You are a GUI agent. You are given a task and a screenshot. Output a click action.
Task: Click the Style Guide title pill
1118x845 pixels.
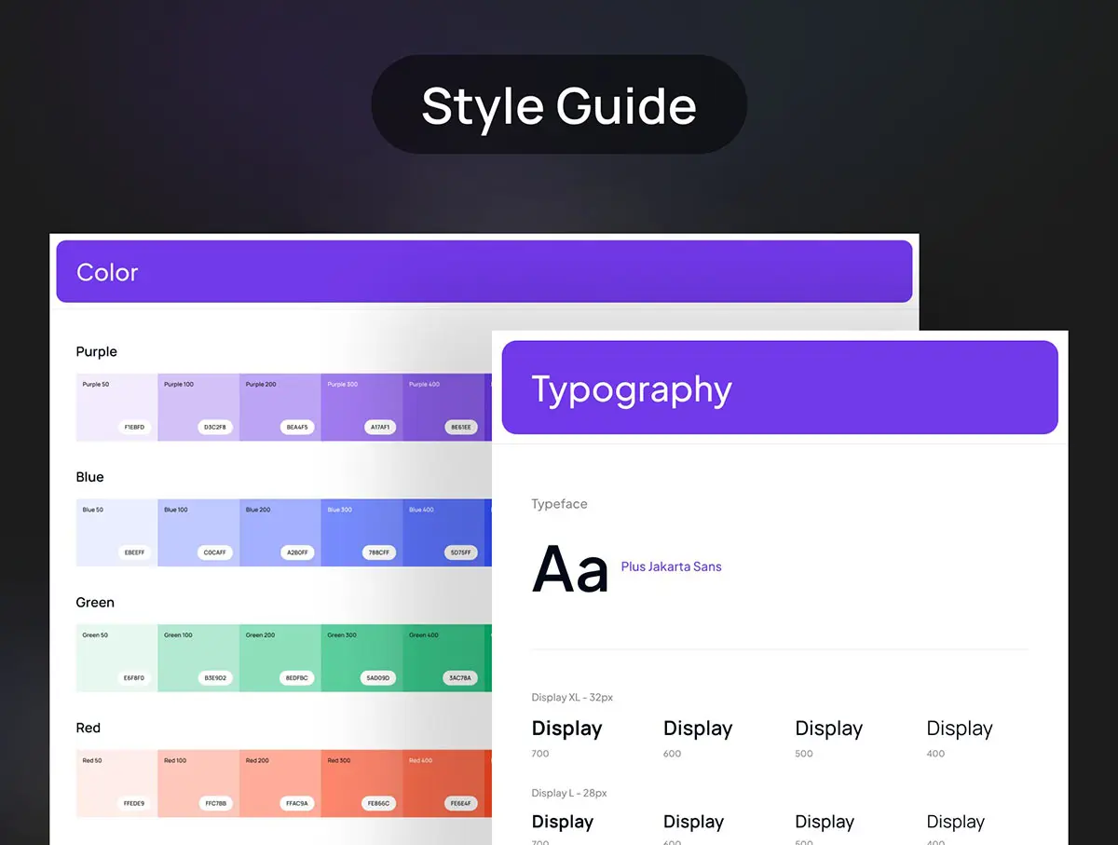559,105
